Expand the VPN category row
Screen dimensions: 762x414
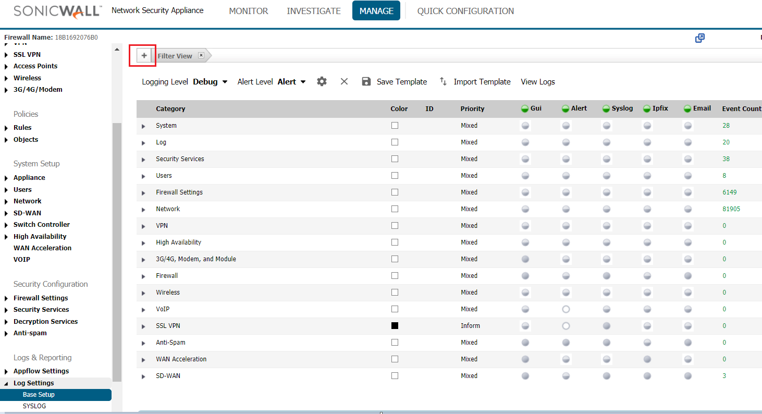coord(143,226)
